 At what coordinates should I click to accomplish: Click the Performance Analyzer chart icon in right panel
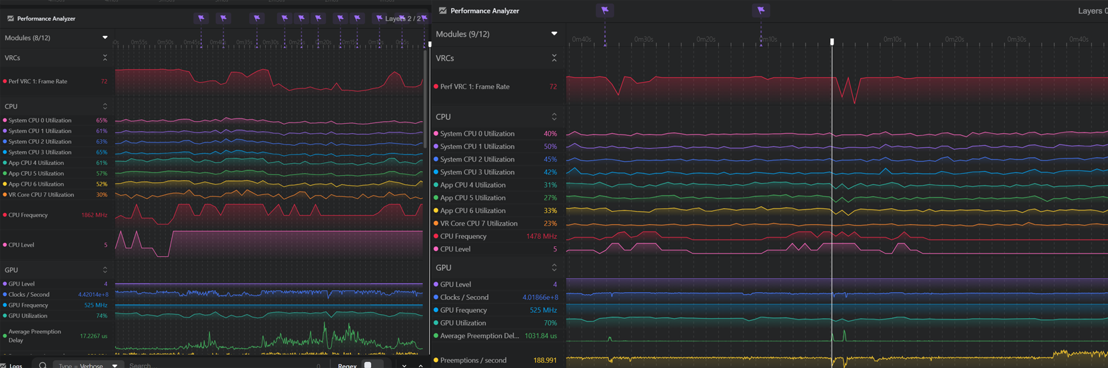442,11
